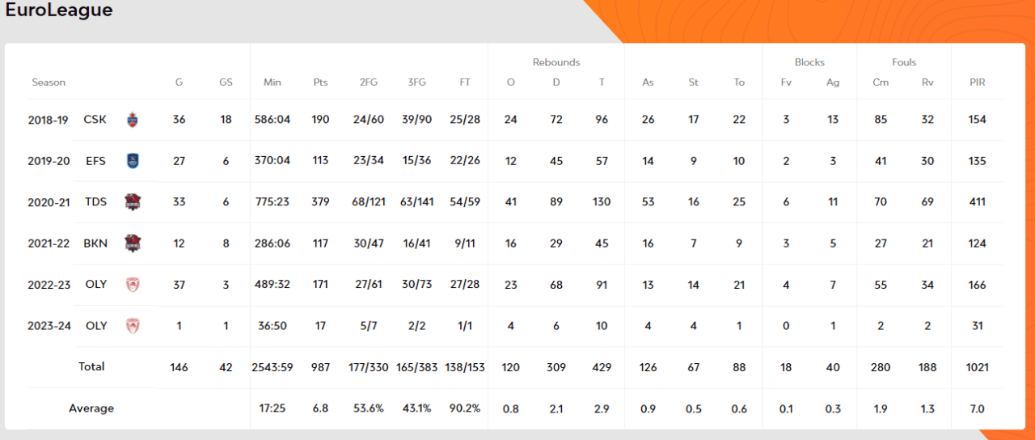Click the Min column header
This screenshot has width=1035, height=440.
tap(272, 82)
